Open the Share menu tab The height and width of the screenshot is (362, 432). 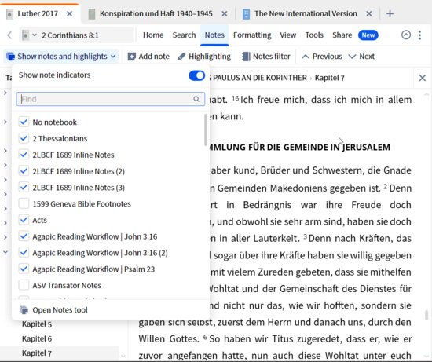click(x=342, y=35)
